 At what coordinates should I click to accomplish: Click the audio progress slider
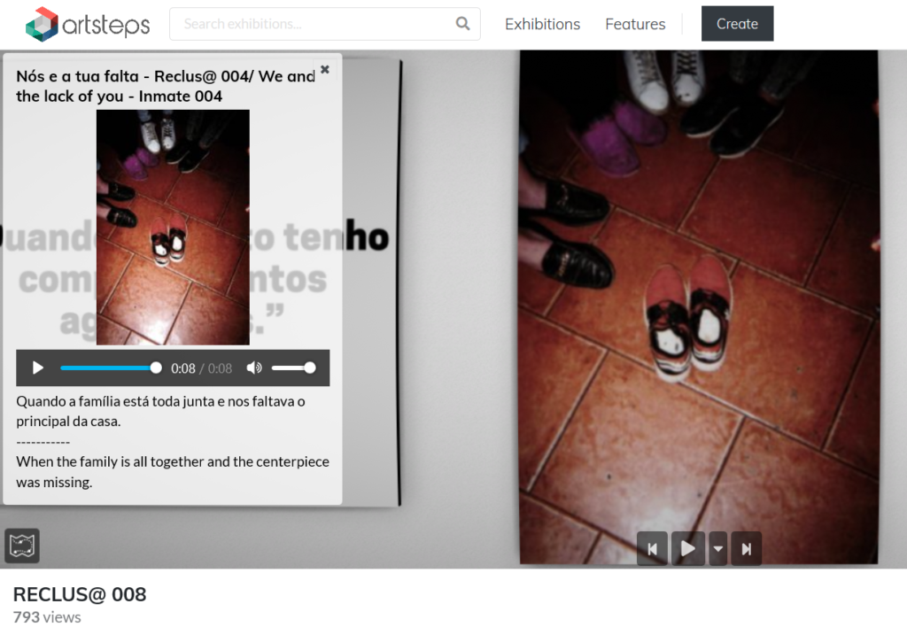pyautogui.click(x=111, y=368)
